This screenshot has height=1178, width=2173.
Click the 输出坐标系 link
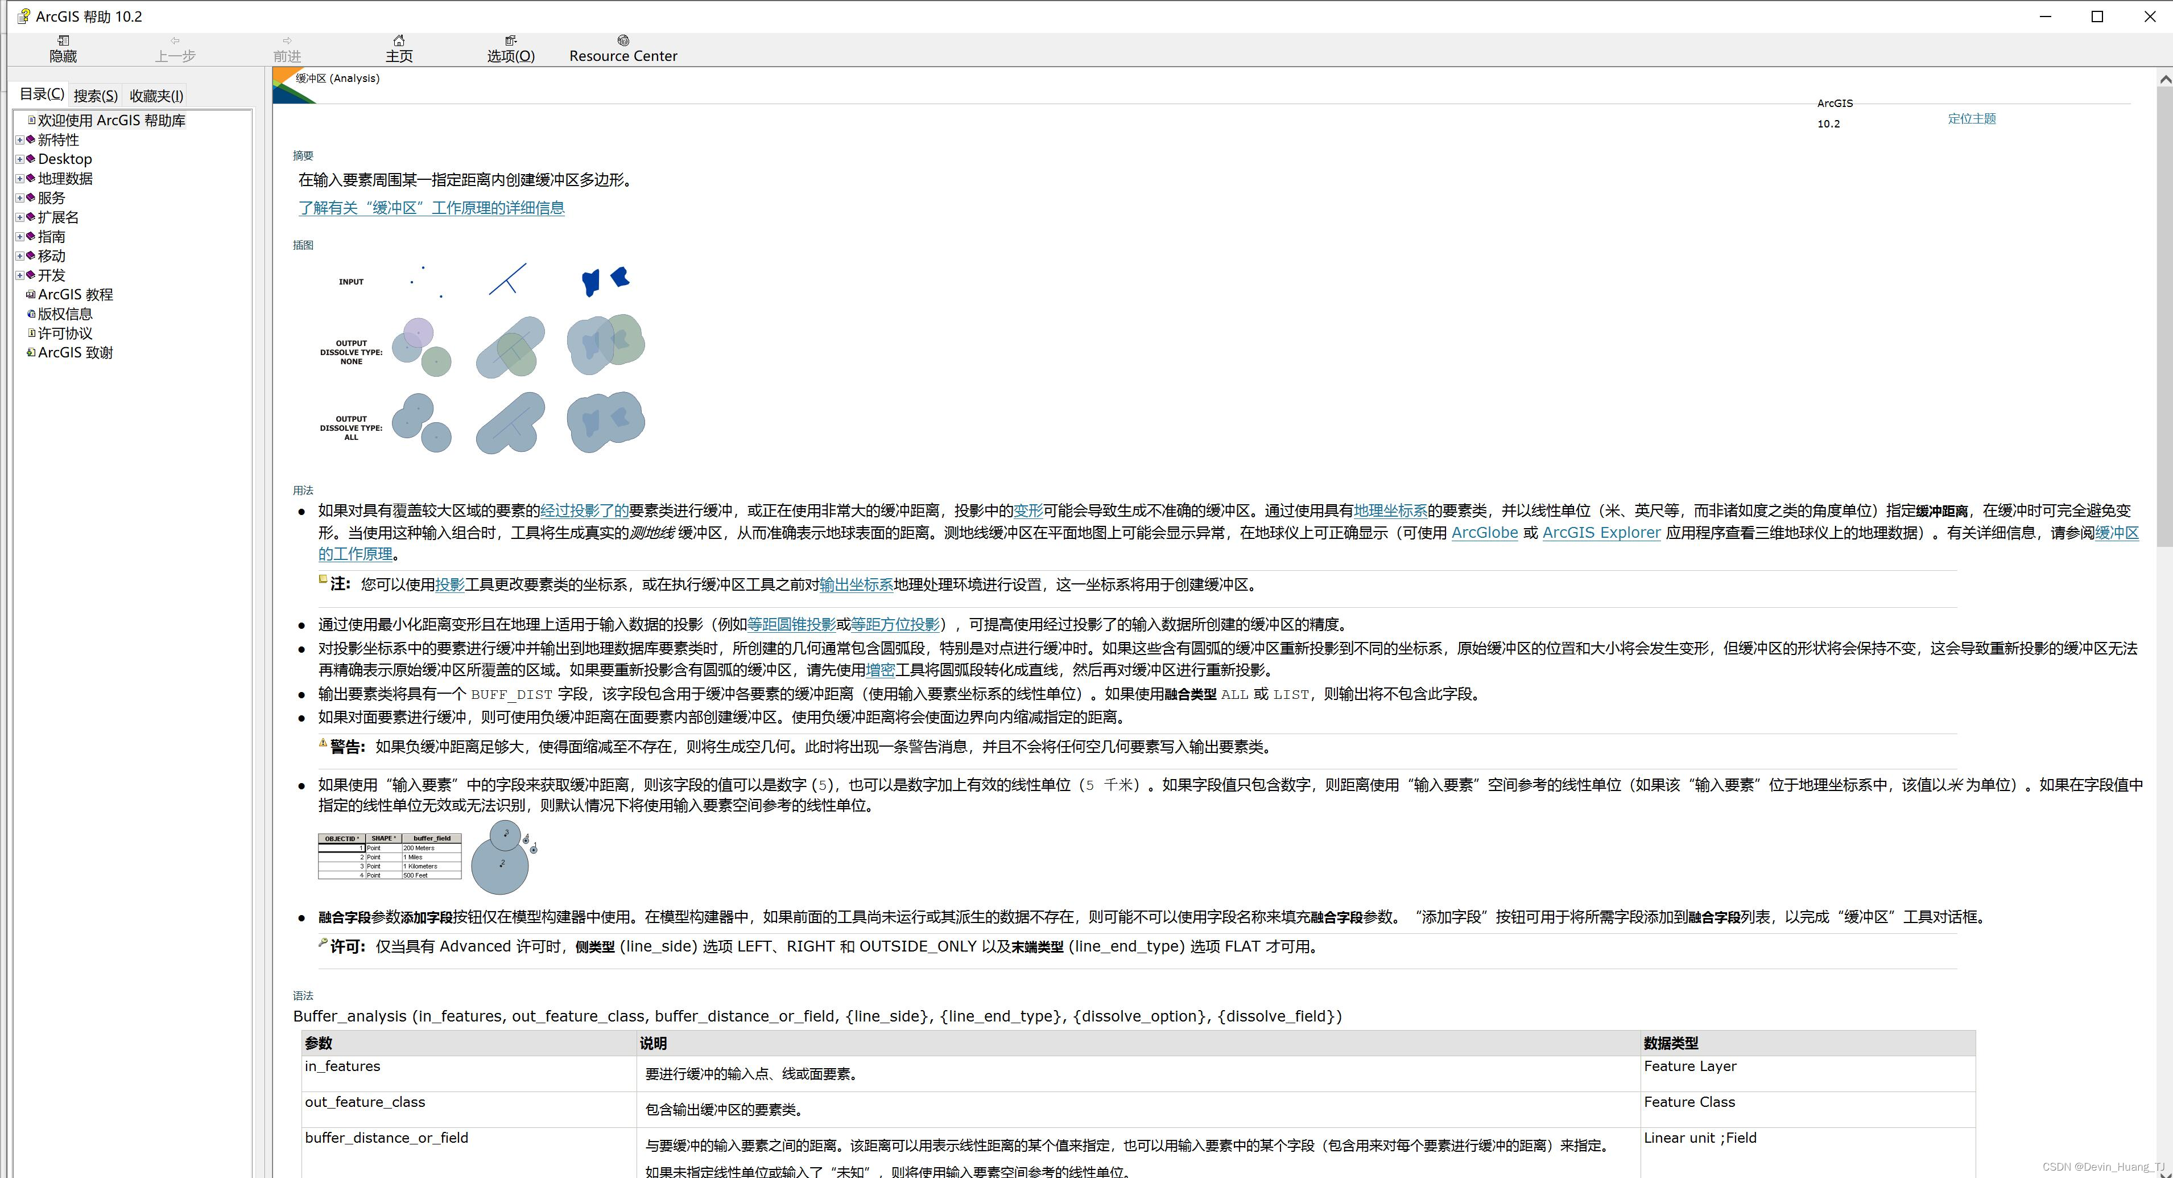[856, 585]
